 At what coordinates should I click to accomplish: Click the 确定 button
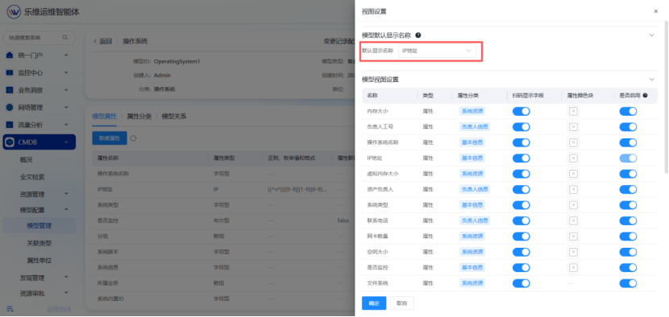[x=374, y=303]
